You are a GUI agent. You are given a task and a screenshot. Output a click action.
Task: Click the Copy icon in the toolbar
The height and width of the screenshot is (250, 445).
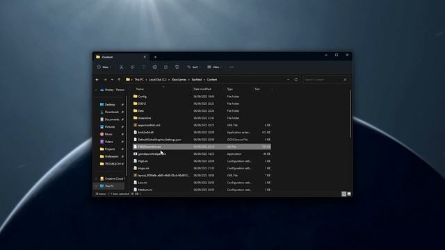(x=132, y=67)
